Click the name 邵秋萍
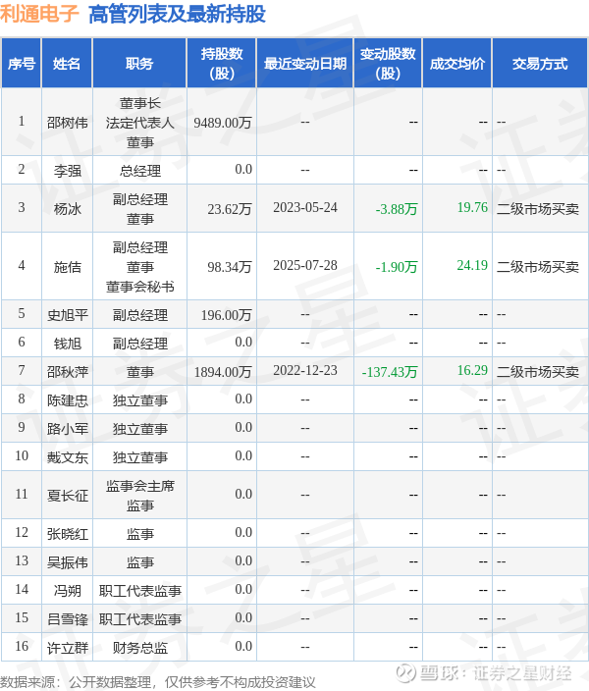Viewport: 589px width, 691px height. 67,371
